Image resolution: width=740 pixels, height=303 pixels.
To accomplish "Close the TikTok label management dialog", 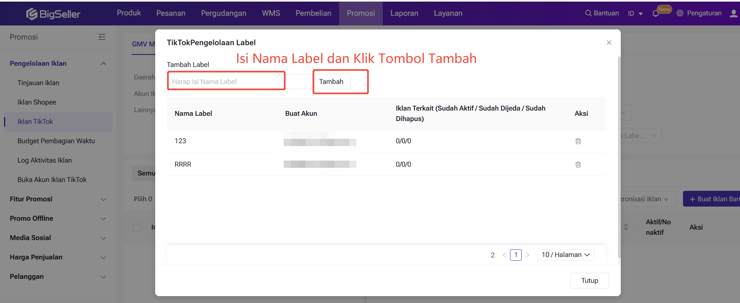I will [x=609, y=43].
